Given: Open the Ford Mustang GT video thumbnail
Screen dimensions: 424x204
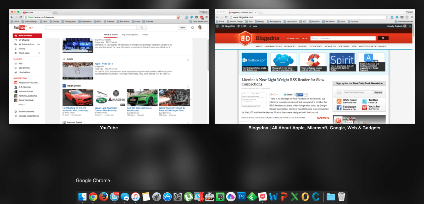Looking at the screenshot, I should click(x=78, y=98).
